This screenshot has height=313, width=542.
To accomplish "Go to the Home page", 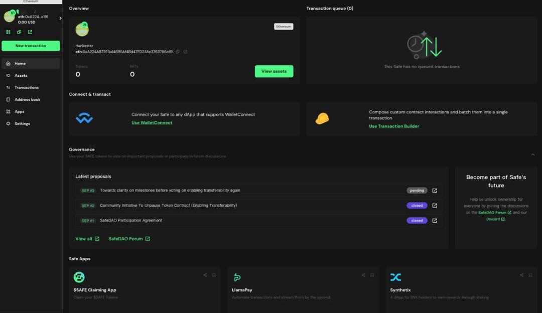I will point(31,64).
